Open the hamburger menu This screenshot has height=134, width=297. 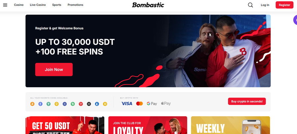click(x=5, y=5)
